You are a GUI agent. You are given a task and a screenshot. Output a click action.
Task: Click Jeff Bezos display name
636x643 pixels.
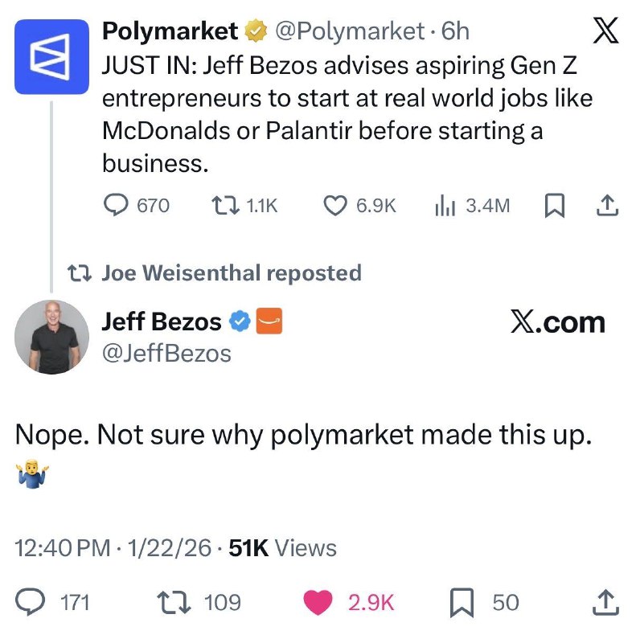tap(161, 322)
